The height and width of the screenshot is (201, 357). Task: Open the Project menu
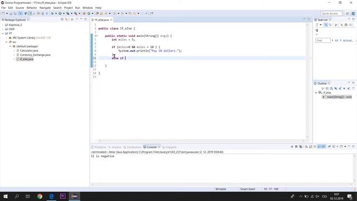click(68, 8)
